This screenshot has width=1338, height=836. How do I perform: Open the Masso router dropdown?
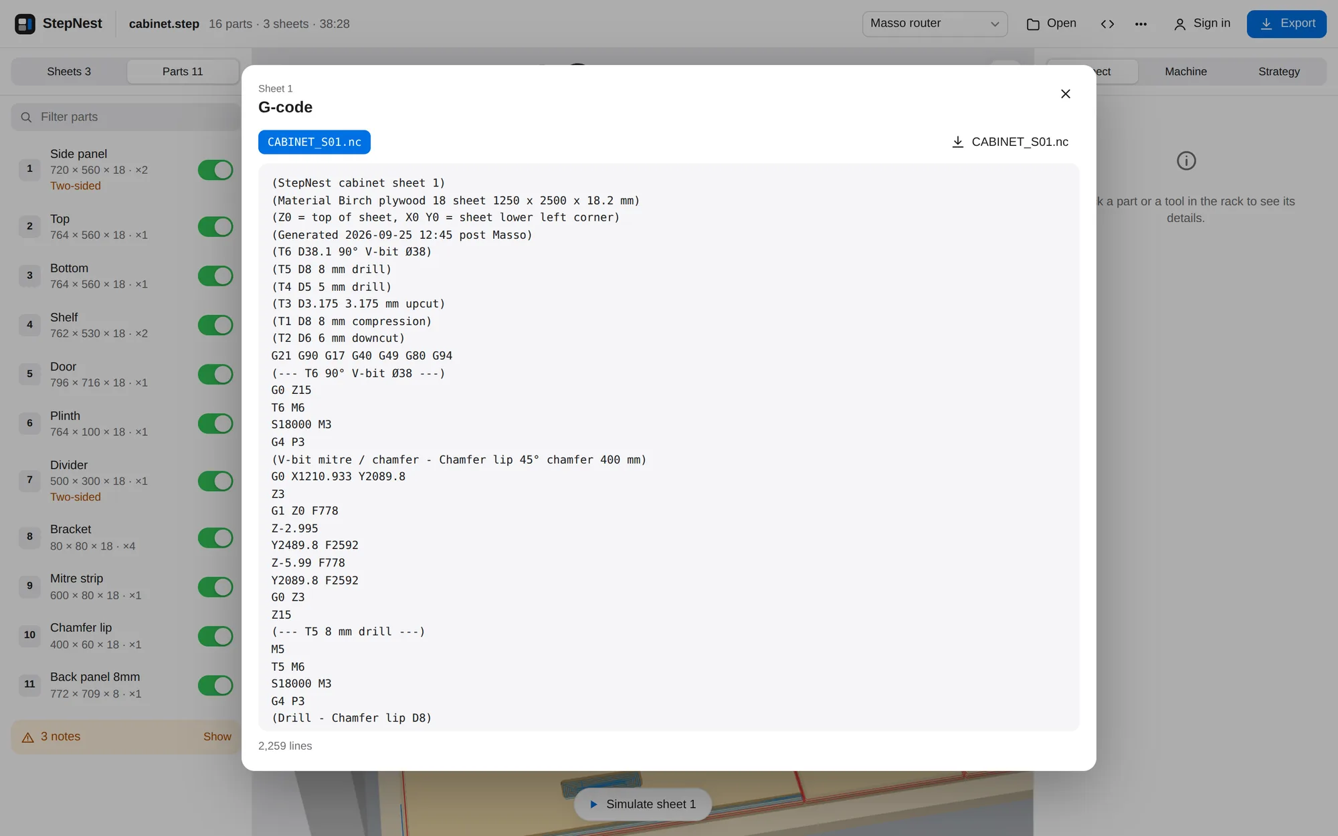click(935, 23)
